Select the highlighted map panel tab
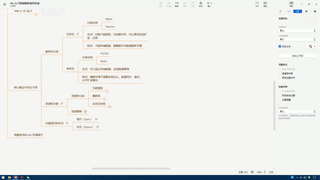320x180 pixels. (x=298, y=11)
